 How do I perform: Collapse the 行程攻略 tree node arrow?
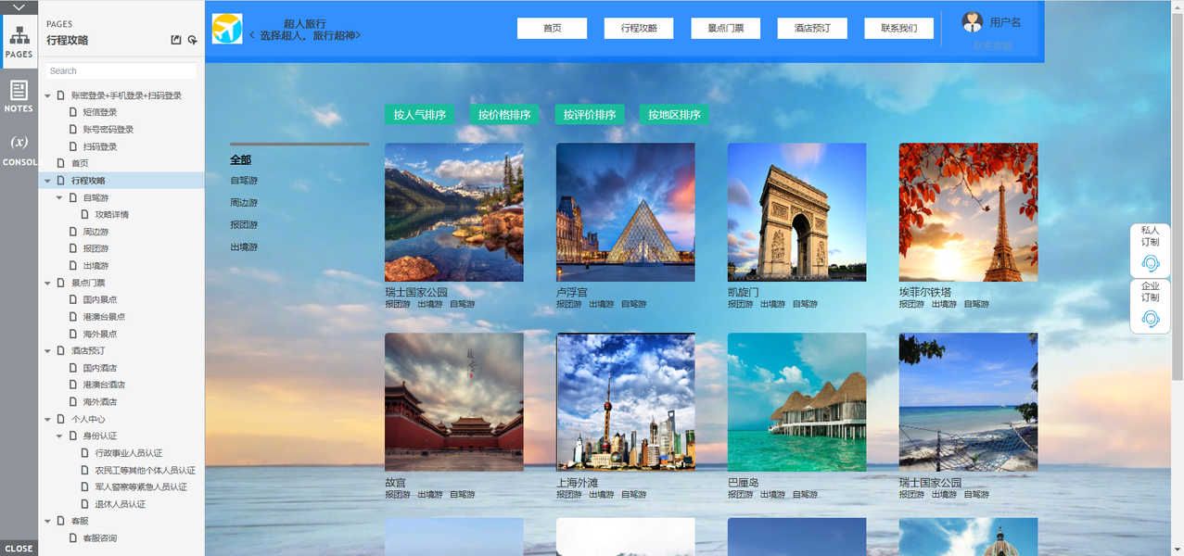[x=47, y=181]
